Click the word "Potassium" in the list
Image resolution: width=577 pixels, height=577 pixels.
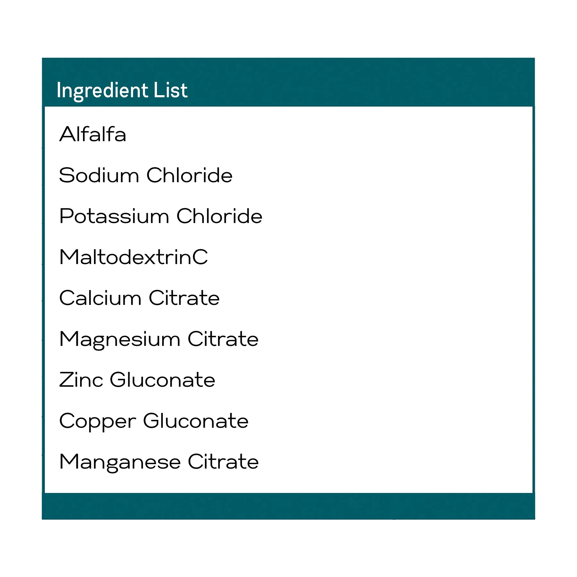[x=114, y=216]
